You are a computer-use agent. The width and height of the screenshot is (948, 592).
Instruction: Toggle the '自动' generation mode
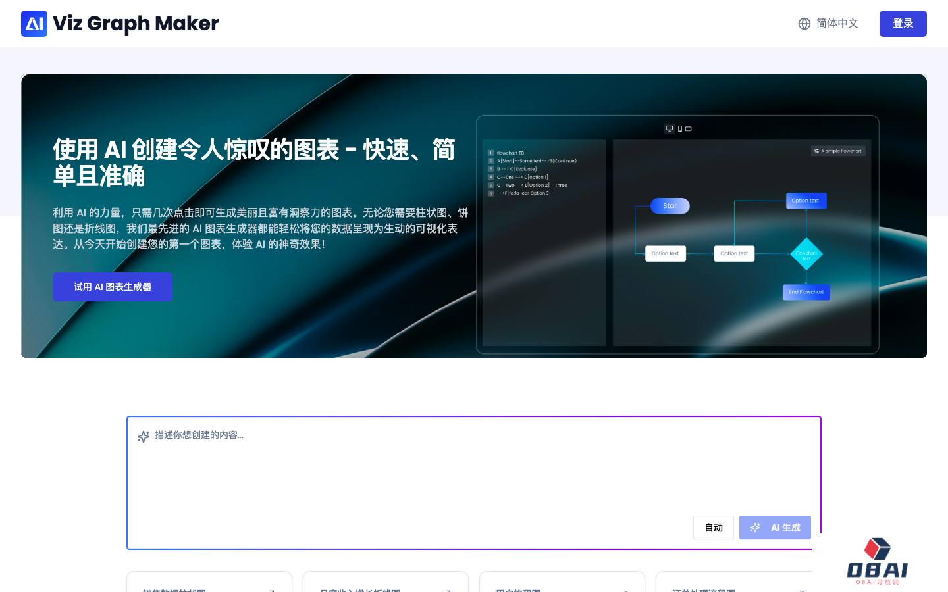click(x=714, y=528)
